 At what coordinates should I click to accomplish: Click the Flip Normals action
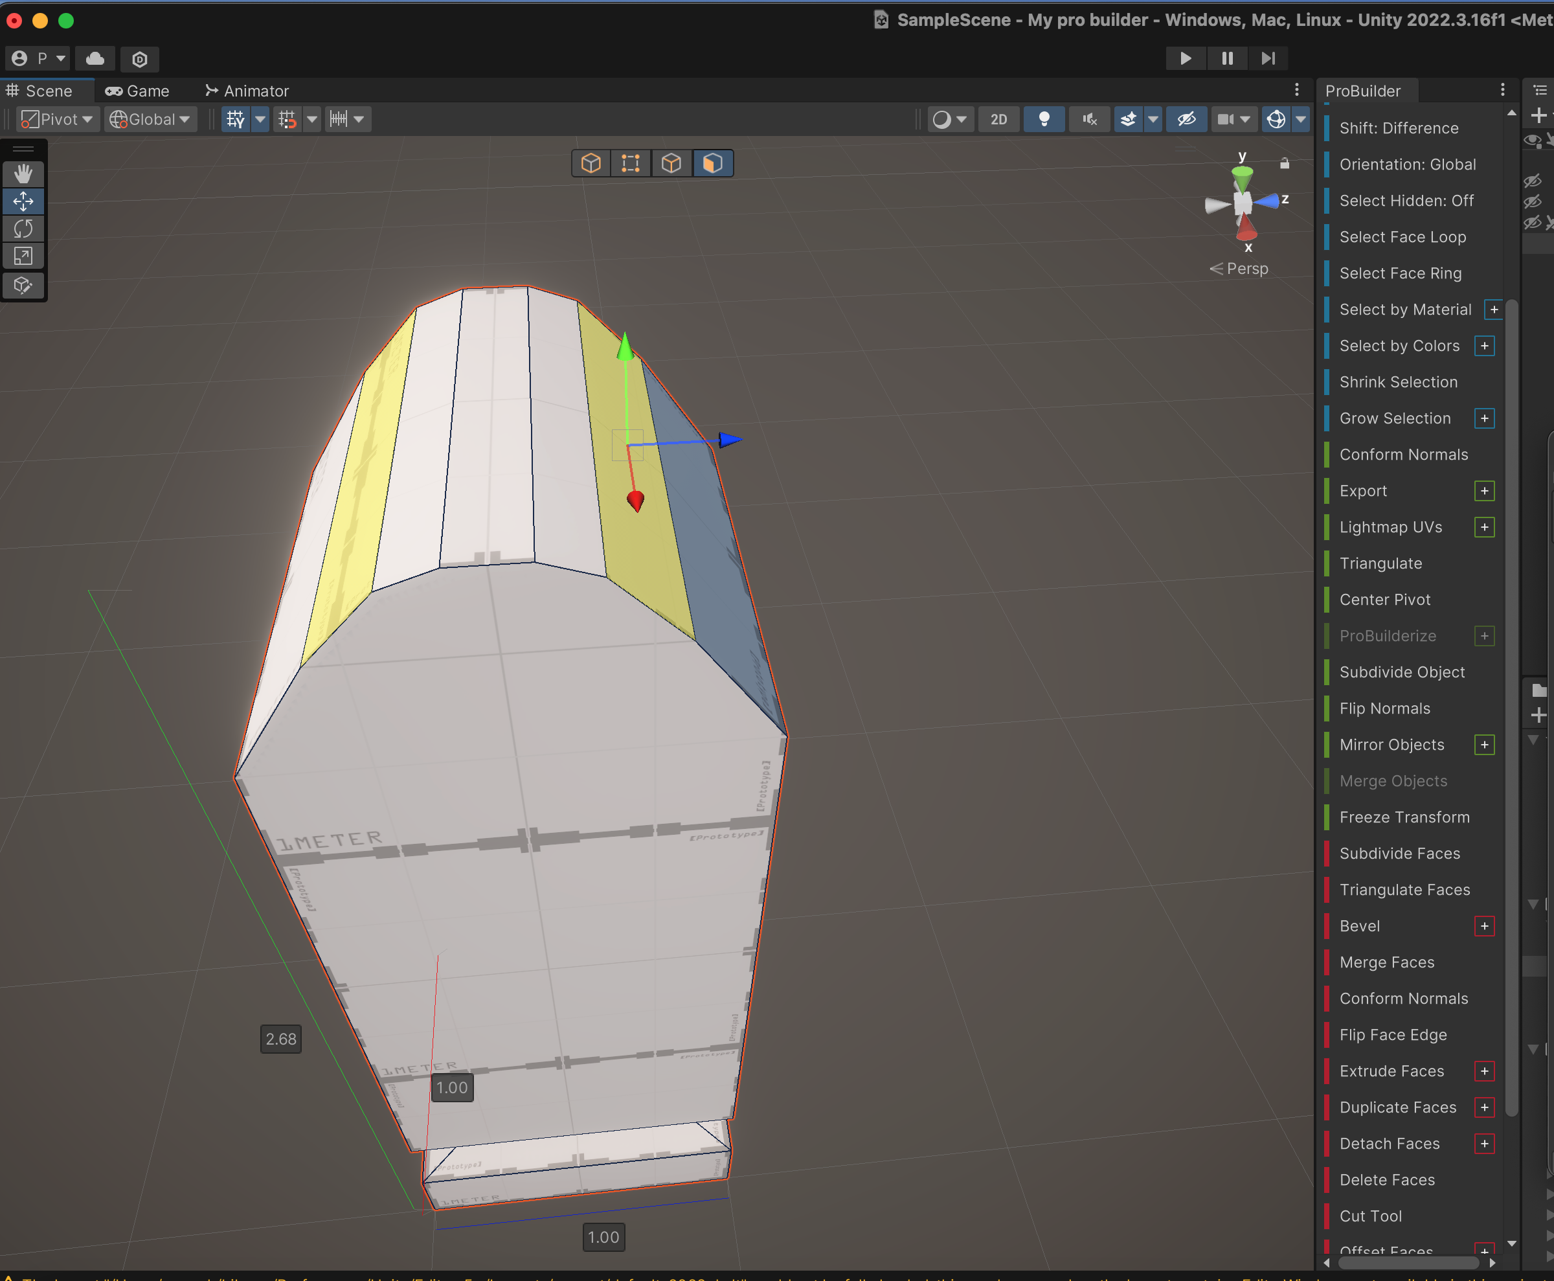click(x=1385, y=709)
